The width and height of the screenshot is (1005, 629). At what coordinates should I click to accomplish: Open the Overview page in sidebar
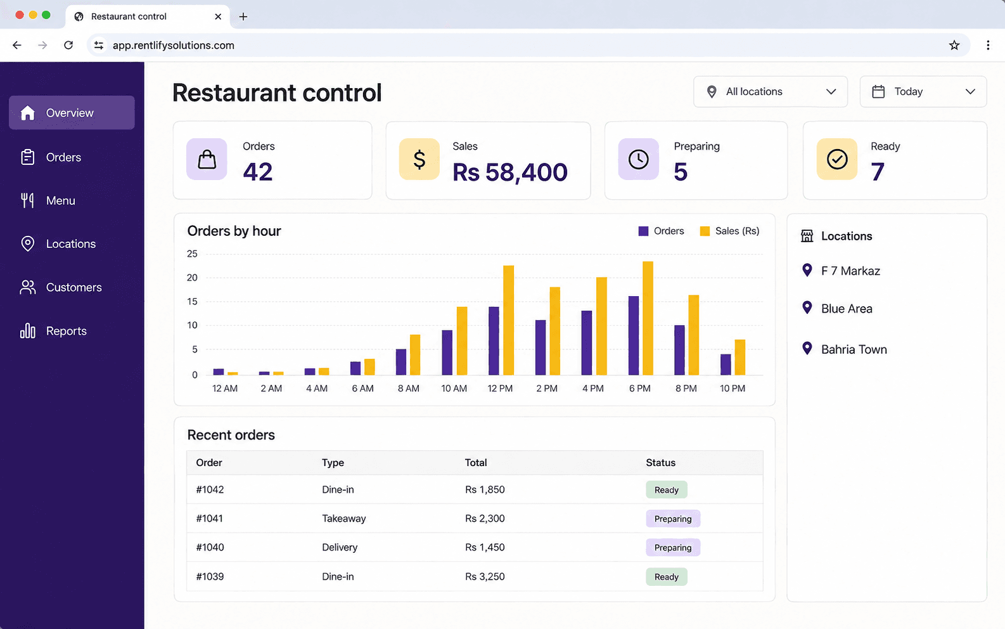pyautogui.click(x=72, y=113)
